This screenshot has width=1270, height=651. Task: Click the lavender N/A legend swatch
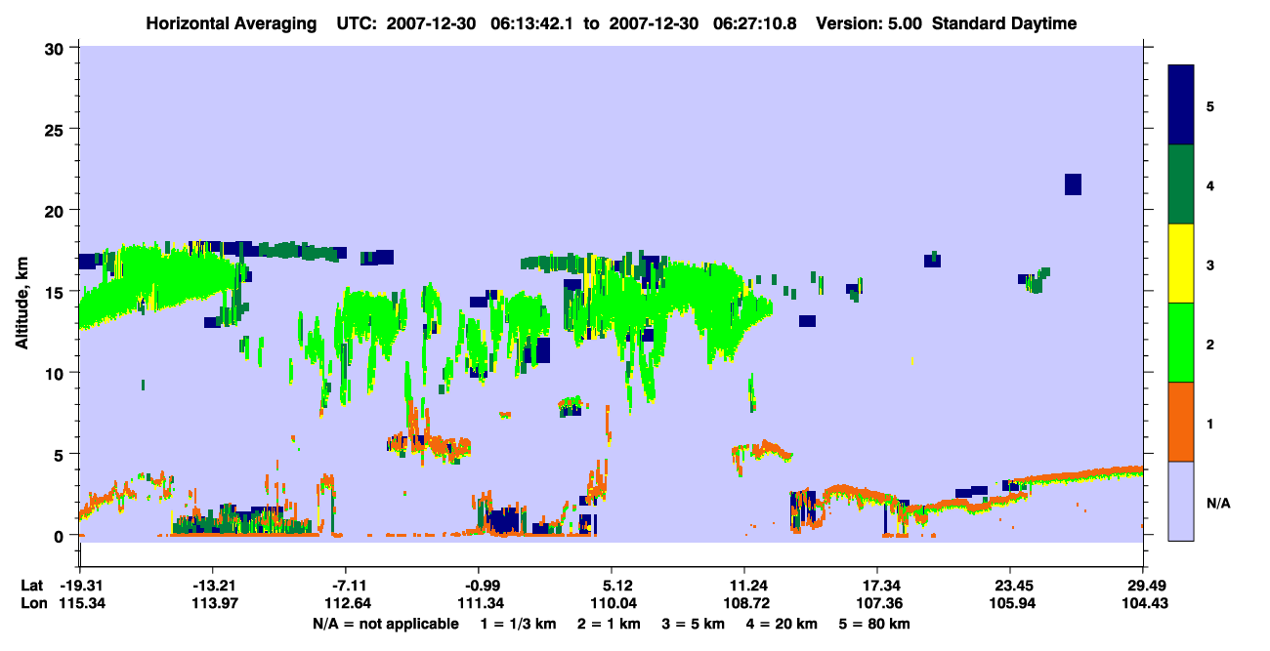(x=1181, y=501)
